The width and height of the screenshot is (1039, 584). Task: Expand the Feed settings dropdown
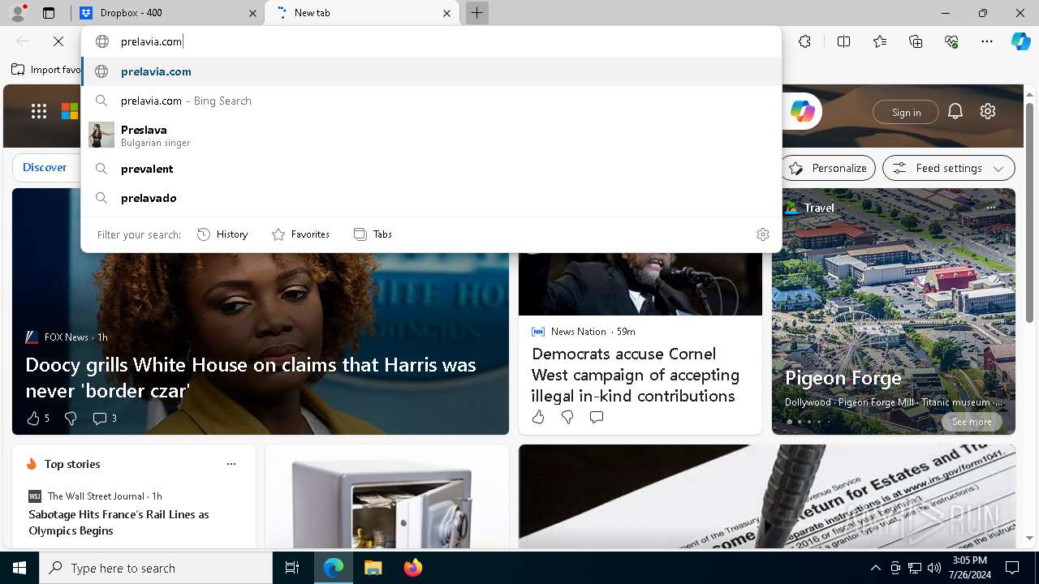point(948,168)
